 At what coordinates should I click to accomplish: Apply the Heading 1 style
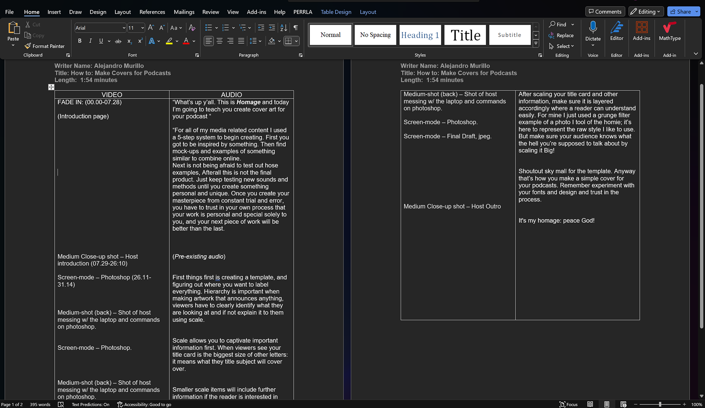(x=420, y=35)
